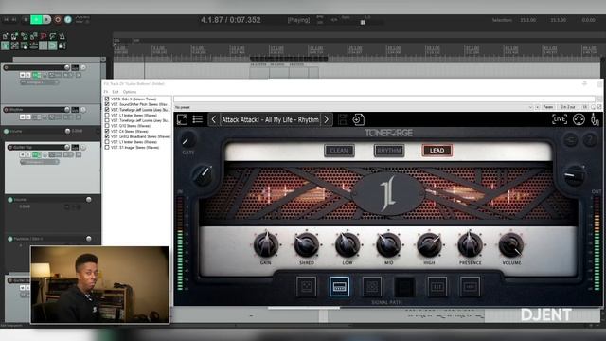This screenshot has height=341, width=606.
Task: Toggle snap toolbar icon beside the lock
Action: click(x=53, y=45)
